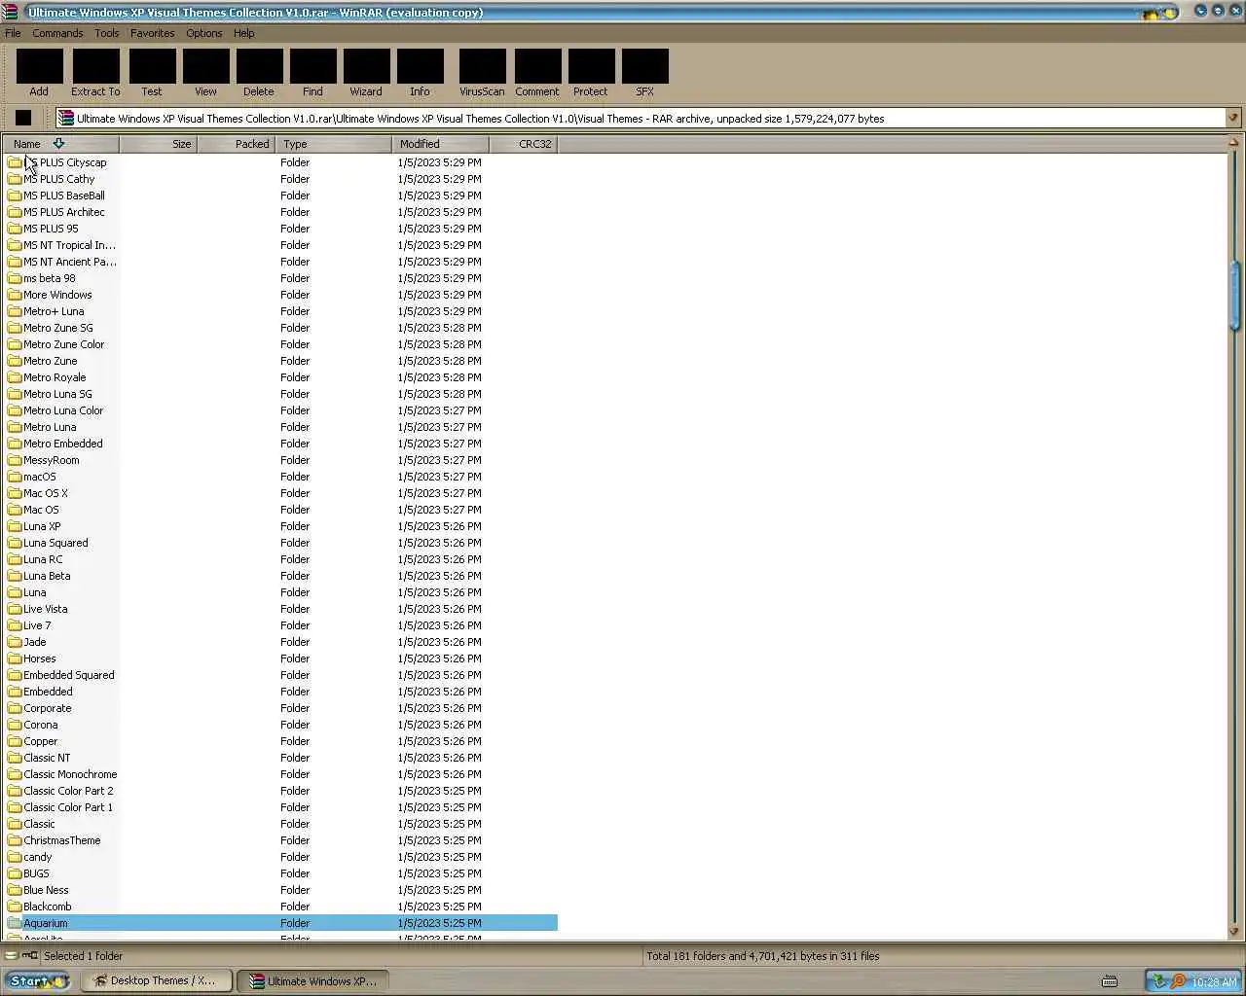Viewport: 1246px width, 996px height.
Task: Go up one level with the black button
Action: tap(23, 118)
